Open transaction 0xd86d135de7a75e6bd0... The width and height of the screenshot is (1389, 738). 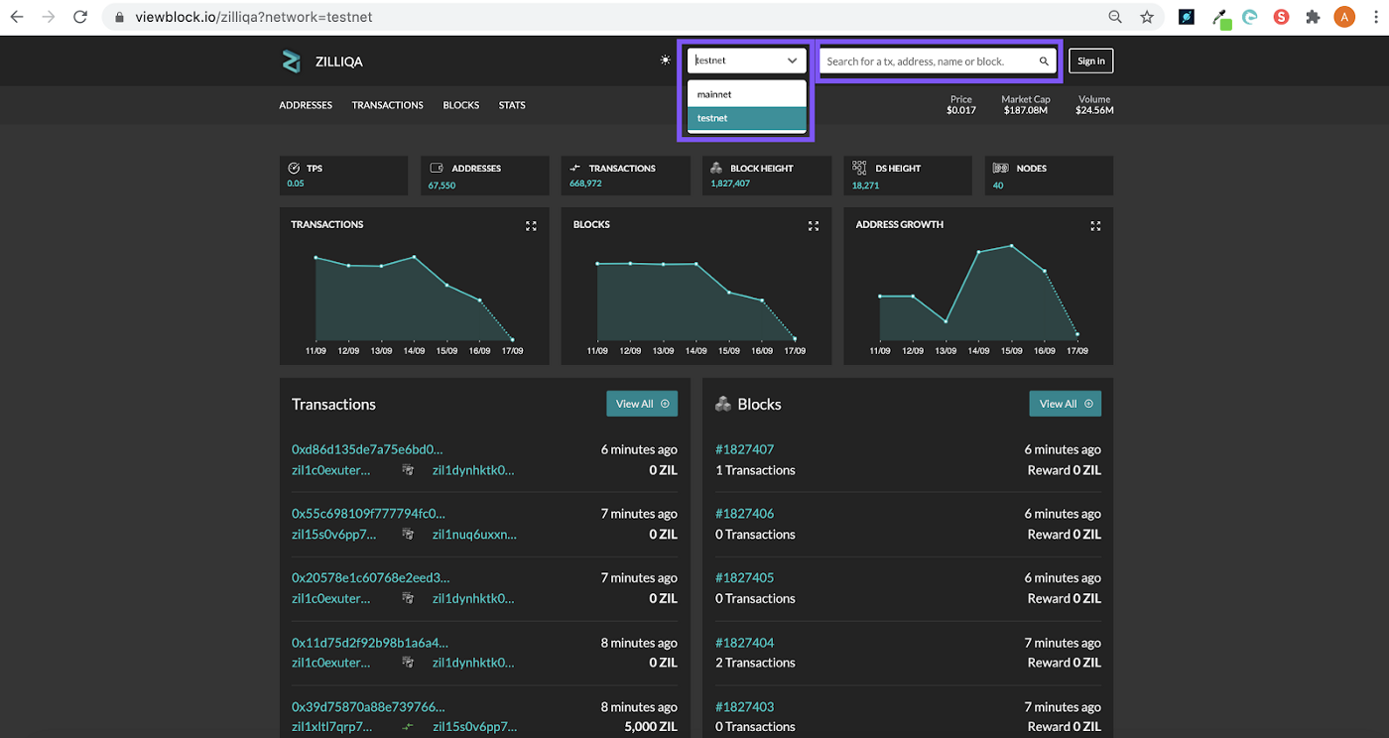[367, 449]
